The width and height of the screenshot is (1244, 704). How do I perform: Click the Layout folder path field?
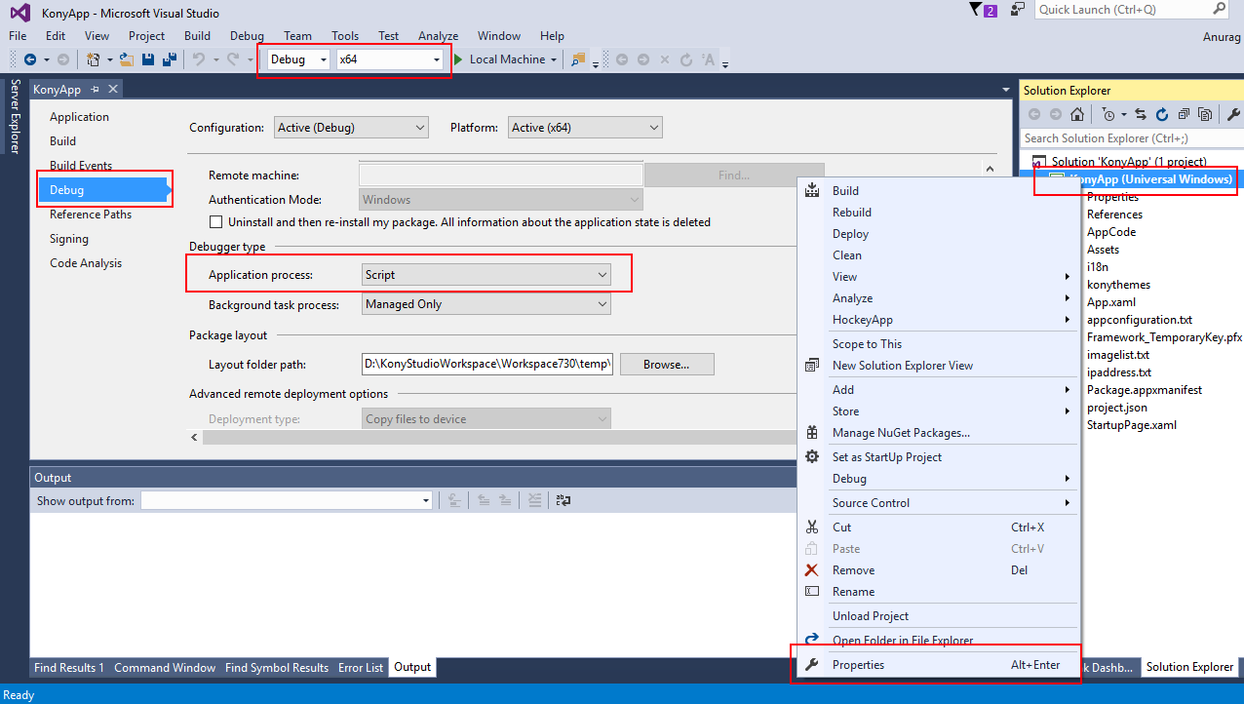[x=487, y=365]
